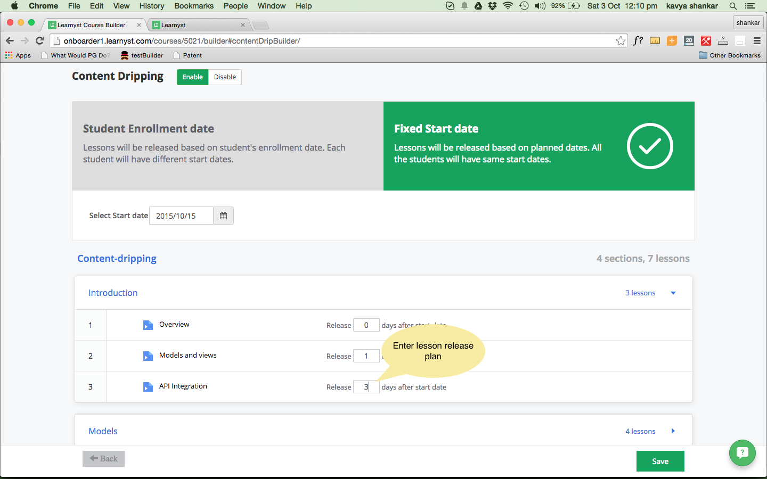Open the Wi-Fi status menu

pyautogui.click(x=508, y=6)
